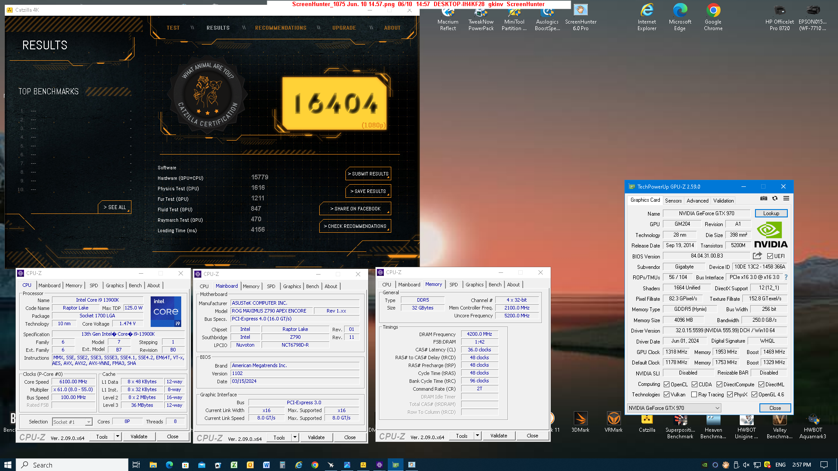Click the GPU Name field in GPU-Z

coord(707,213)
